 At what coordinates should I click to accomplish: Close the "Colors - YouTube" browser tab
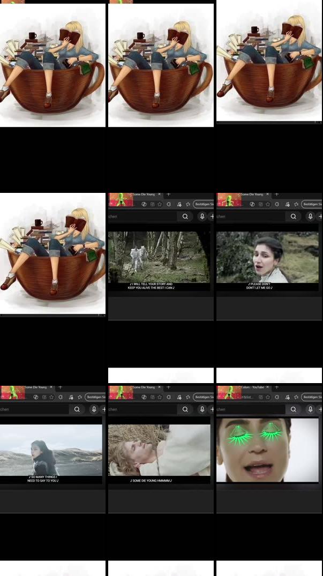coord(268,387)
